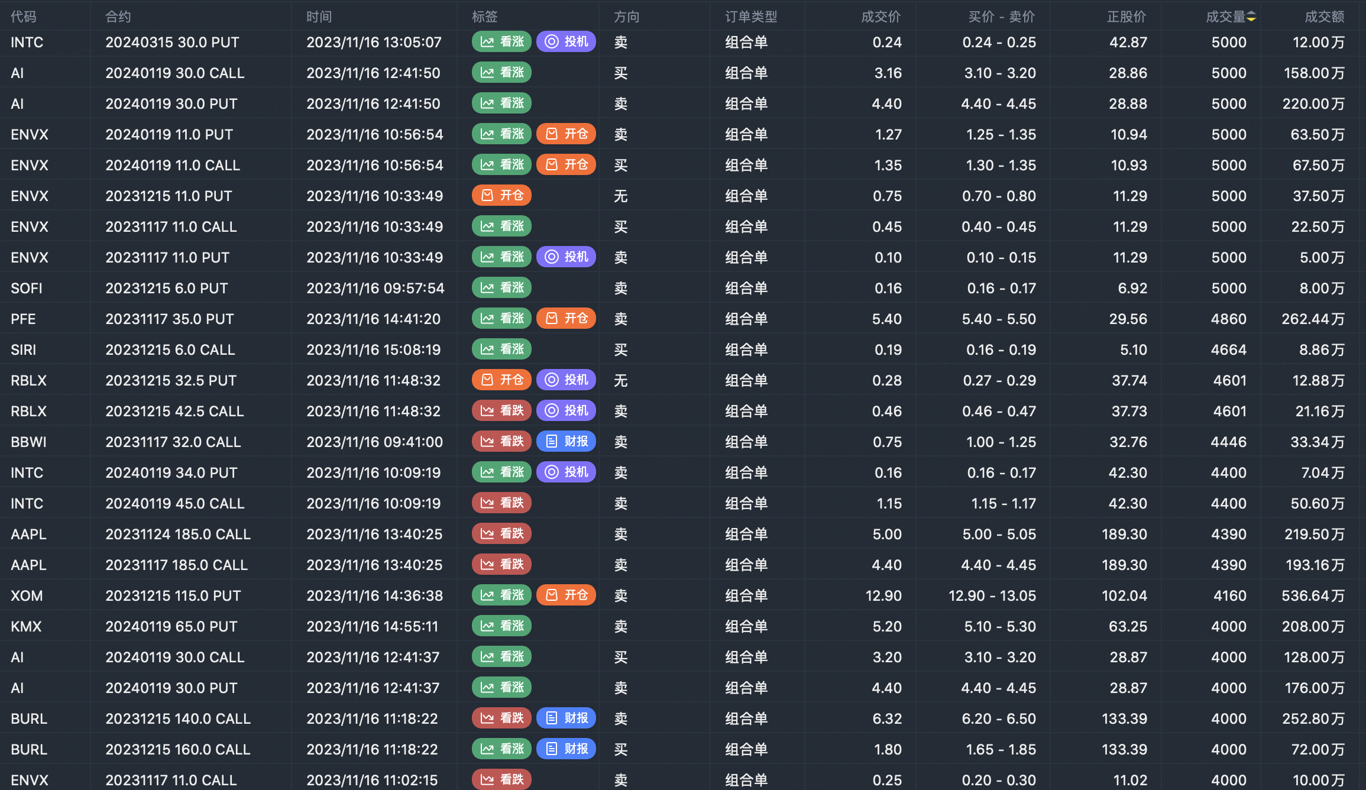Click the 投机 tag on ENVX 20231117 11.0 PUT row

pyautogui.click(x=567, y=257)
